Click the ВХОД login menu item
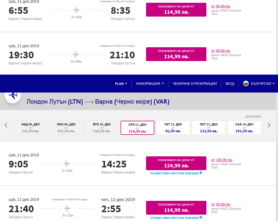 click(x=230, y=83)
